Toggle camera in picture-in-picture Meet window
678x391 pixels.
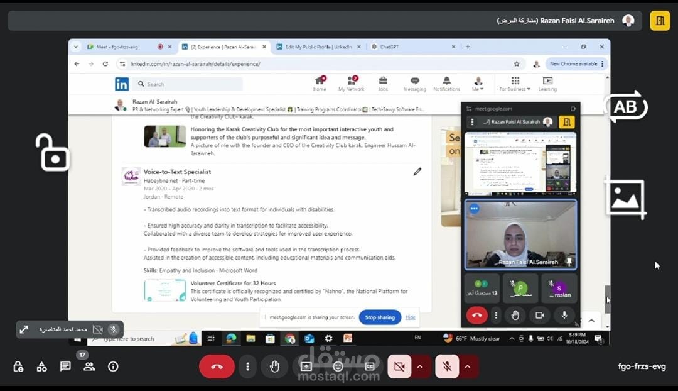pyautogui.click(x=540, y=315)
